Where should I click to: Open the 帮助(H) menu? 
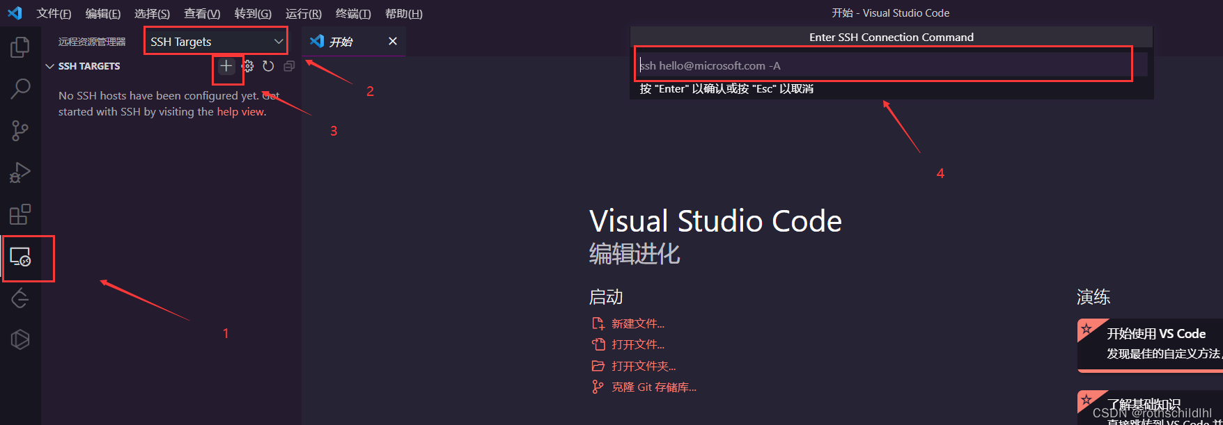(x=404, y=13)
